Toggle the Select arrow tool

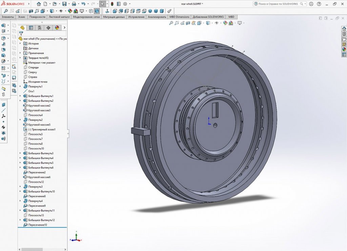[102, 4]
